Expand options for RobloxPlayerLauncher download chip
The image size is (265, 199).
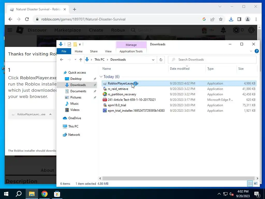point(50,114)
